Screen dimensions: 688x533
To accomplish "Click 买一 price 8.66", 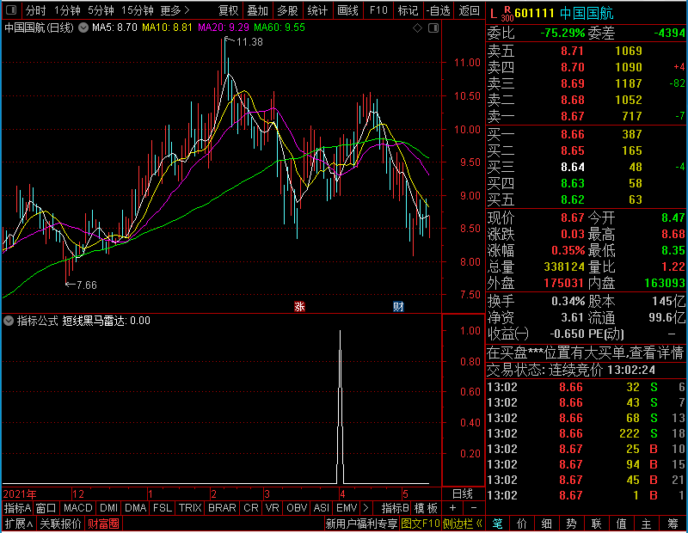I will 573,134.
